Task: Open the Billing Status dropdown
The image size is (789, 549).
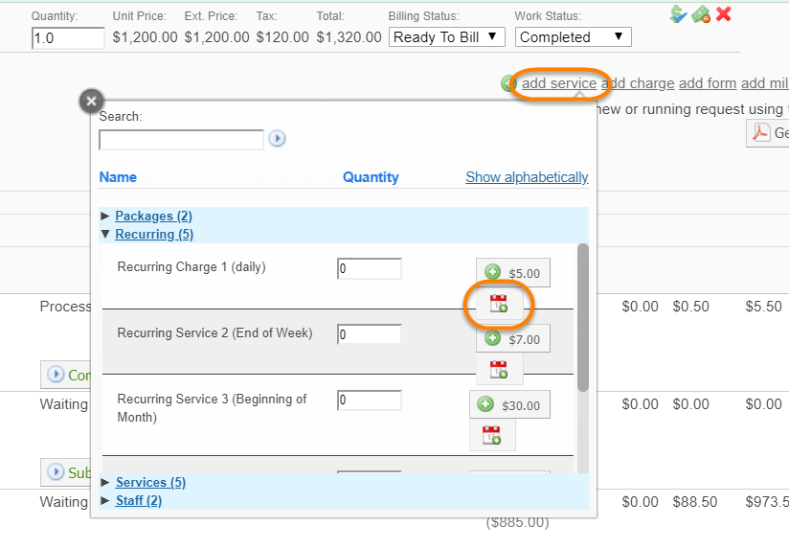Action: click(x=447, y=36)
